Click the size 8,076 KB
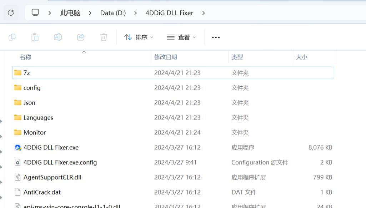This screenshot has height=208, width=366. point(320,147)
